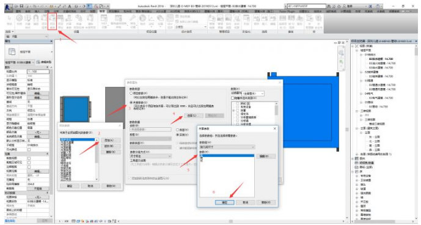Click the Modify arrow tool in ribbon
This screenshot has height=225, width=421.
(x=9, y=20)
